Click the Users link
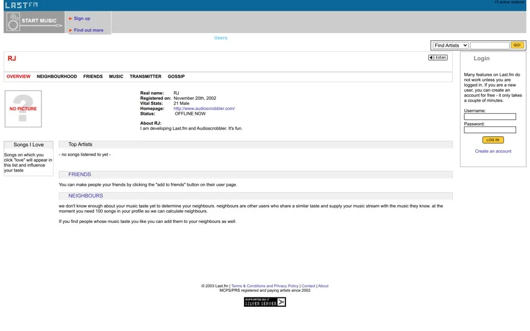The height and width of the screenshot is (331, 530). coord(221,38)
